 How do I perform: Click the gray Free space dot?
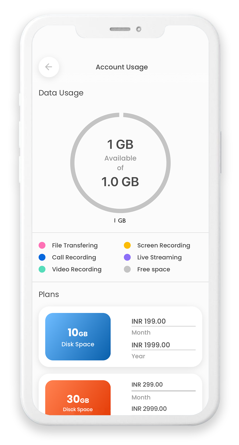[x=127, y=269]
